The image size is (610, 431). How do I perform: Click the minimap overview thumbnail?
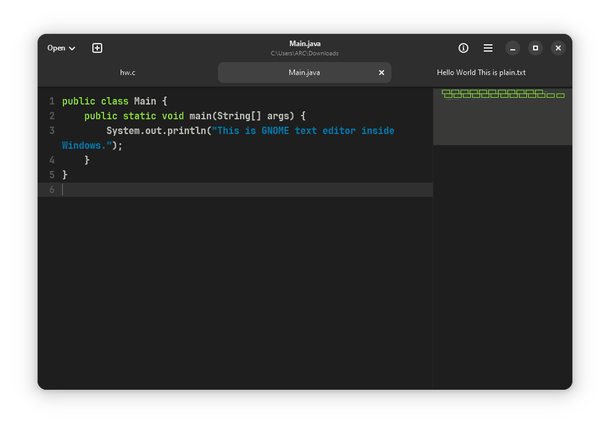pos(503,117)
